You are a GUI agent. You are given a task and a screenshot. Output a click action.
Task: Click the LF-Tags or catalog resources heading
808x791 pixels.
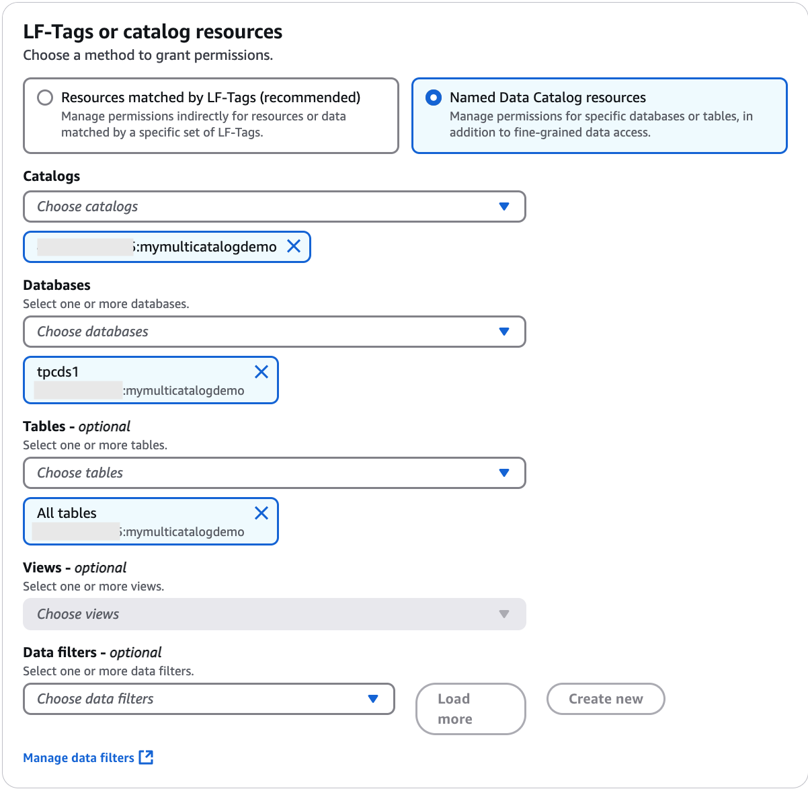point(153,31)
